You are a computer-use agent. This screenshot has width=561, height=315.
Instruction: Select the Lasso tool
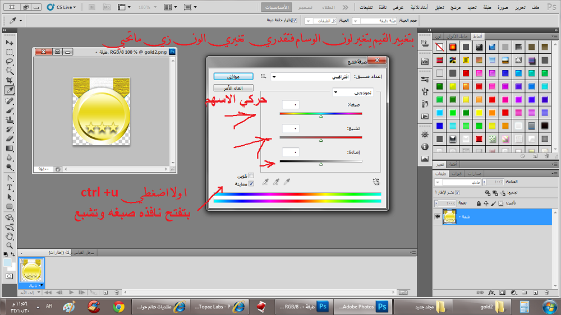pyautogui.click(x=10, y=61)
